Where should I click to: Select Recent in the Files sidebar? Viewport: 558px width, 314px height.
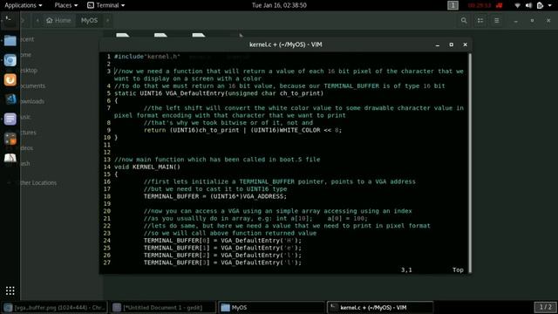27,39
